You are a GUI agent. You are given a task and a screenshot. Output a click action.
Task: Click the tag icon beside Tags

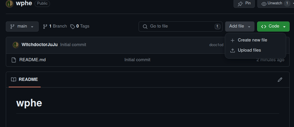[x=73, y=26]
